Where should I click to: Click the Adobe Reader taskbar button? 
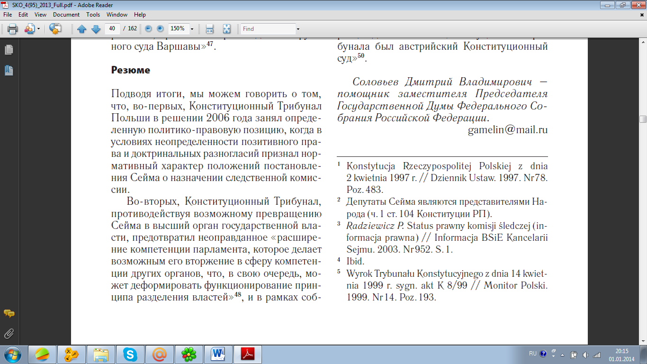(x=248, y=354)
